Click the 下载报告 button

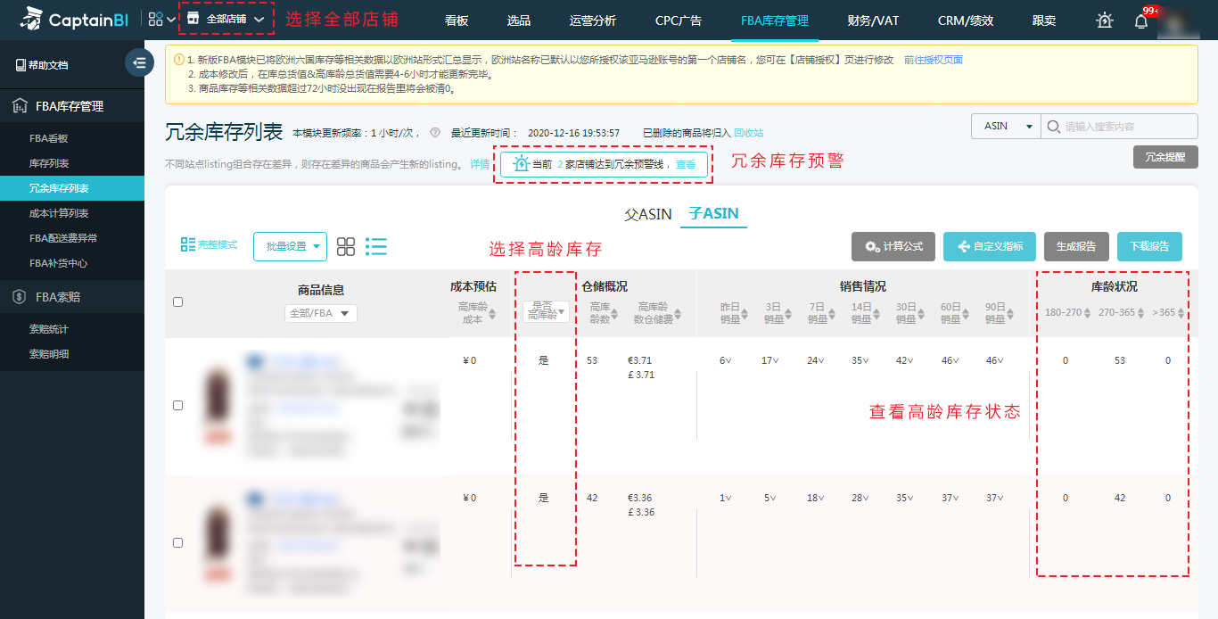(x=1149, y=247)
